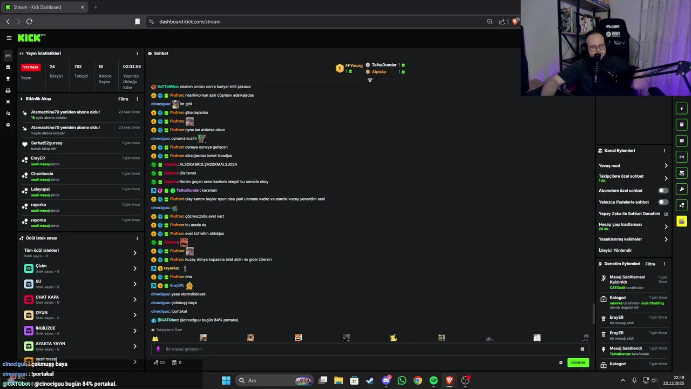The width and height of the screenshot is (691, 389).
Task: Toggle Abonelere özel sohbet switch
Action: coord(663,191)
